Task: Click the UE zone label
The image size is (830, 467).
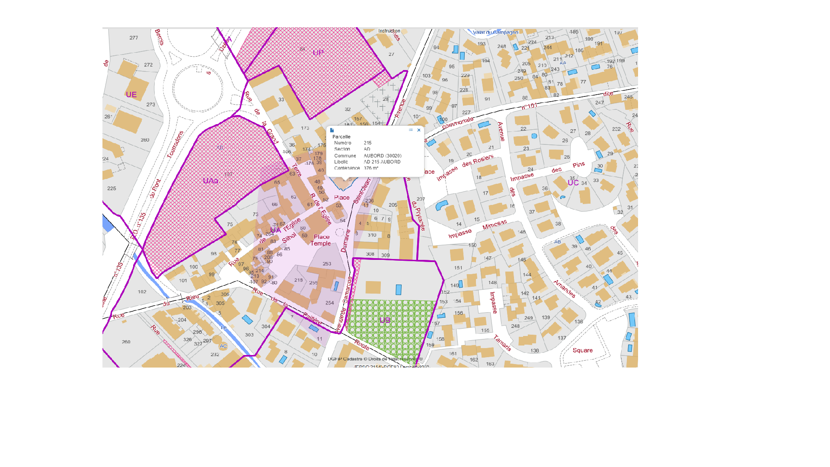Action: click(131, 95)
